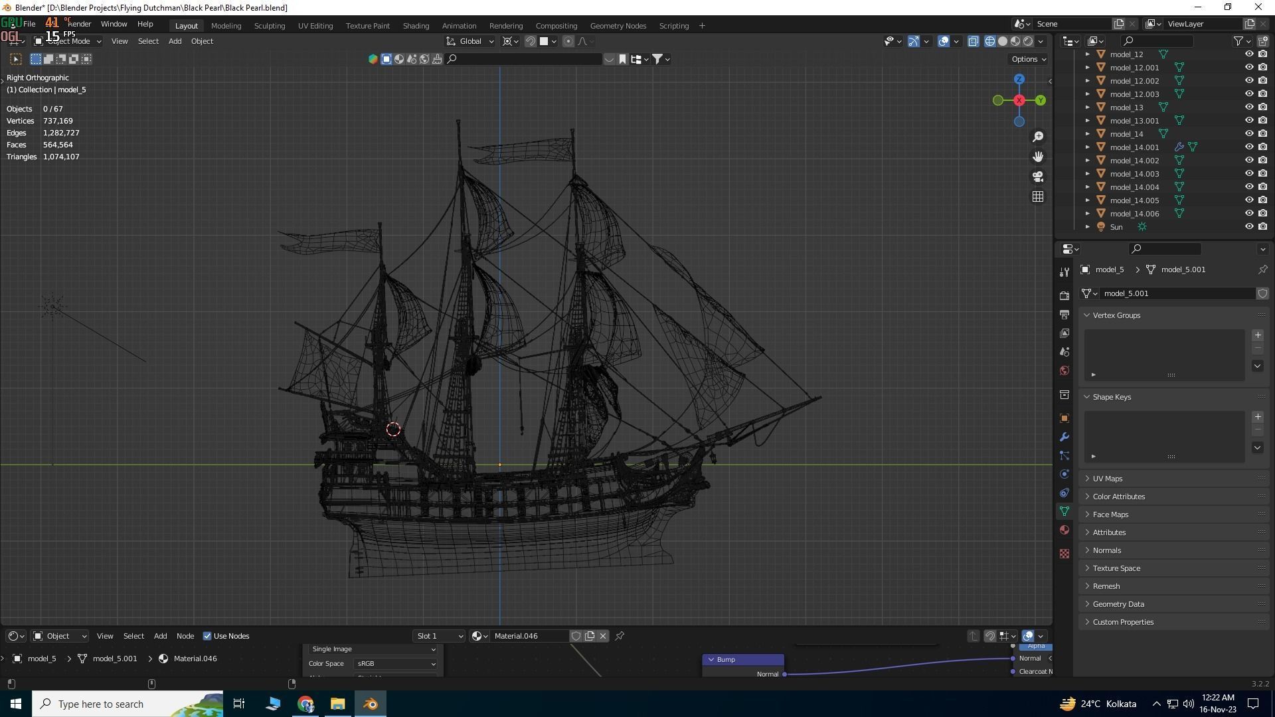Viewport: 1275px width, 717px height.
Task: Open the Tool properties tab
Action: tap(1064, 272)
